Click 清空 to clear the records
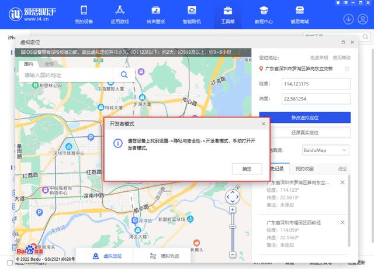Viewport: 374px width, 269px height. [x=342, y=169]
